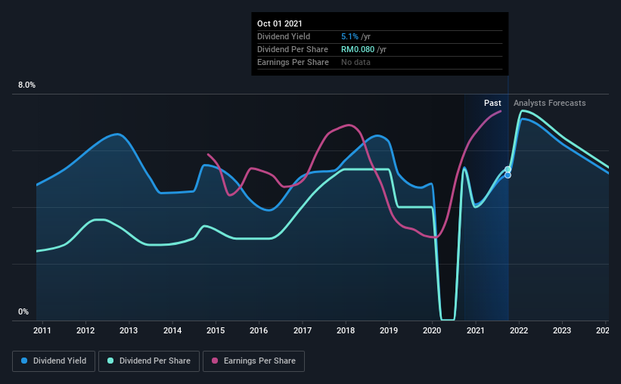The width and height of the screenshot is (621, 384).
Task: Select the teal Dividend Per Share data point marker
Action: pyautogui.click(x=508, y=169)
